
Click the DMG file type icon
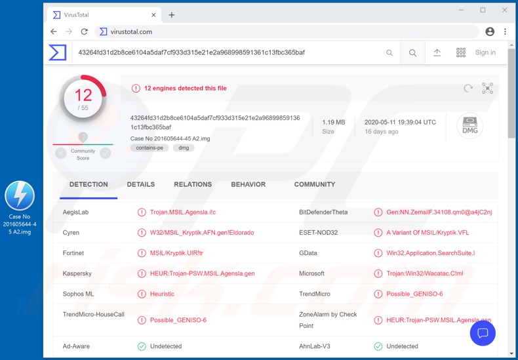tap(469, 126)
